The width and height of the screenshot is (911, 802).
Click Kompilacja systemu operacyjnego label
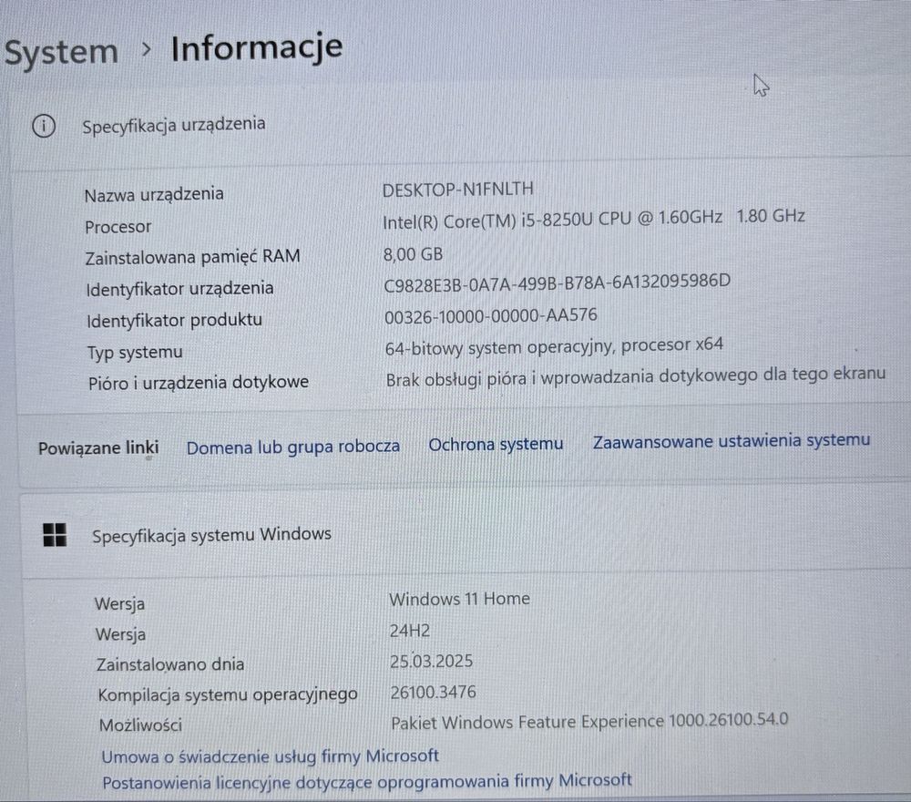click(x=227, y=694)
